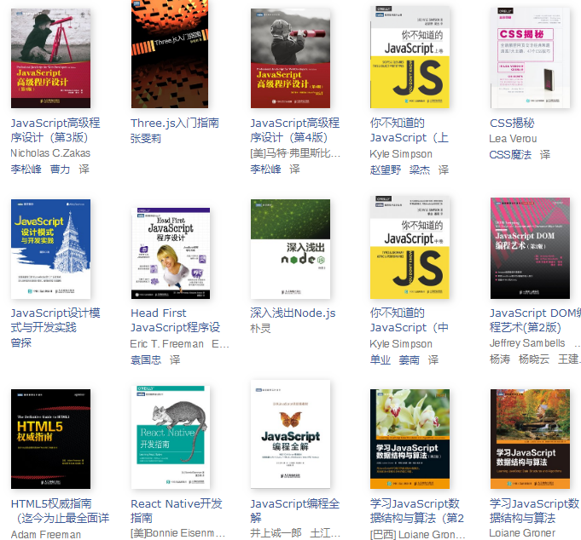Open the JavaScript高级程序设计 第3版 book cover
This screenshot has height=540, width=581.
pyautogui.click(x=51, y=59)
